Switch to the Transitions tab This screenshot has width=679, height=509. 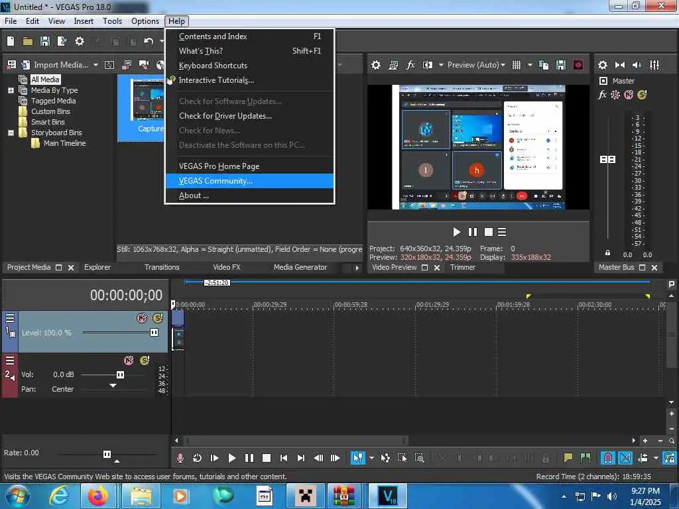(x=162, y=267)
